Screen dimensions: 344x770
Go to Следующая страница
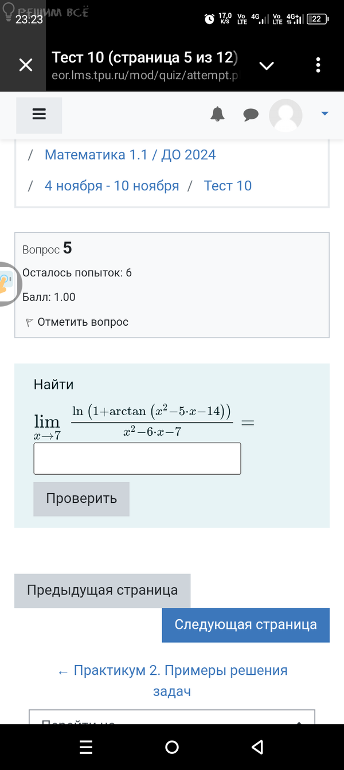pos(245,625)
